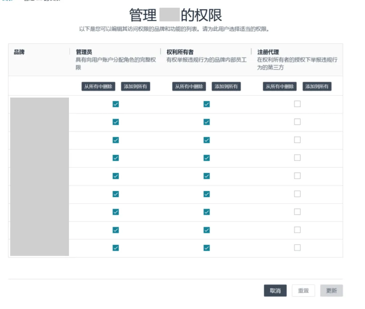Click the 更新 button
This screenshot has width=365, height=309.
coord(332,291)
